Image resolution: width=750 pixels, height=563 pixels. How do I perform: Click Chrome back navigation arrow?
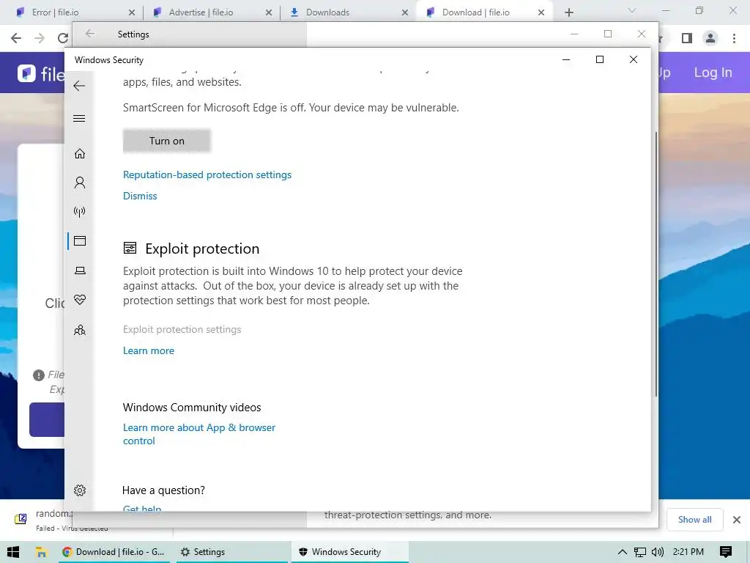click(x=16, y=38)
